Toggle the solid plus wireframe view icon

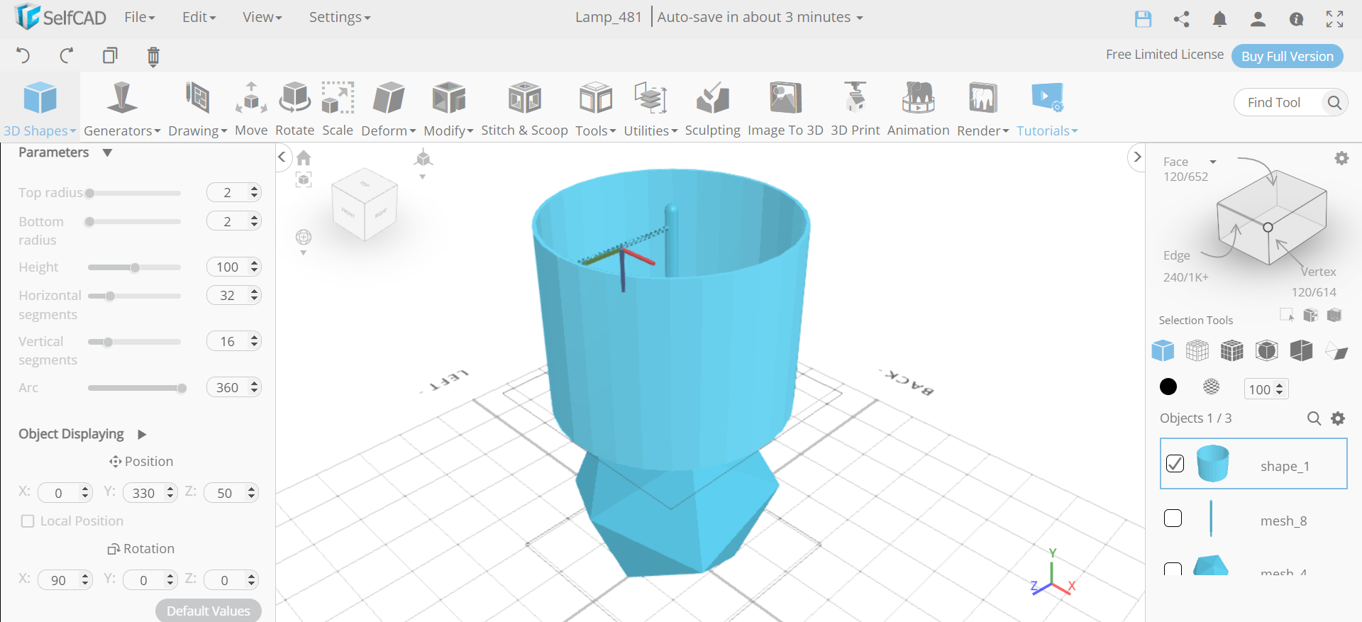pos(1232,350)
